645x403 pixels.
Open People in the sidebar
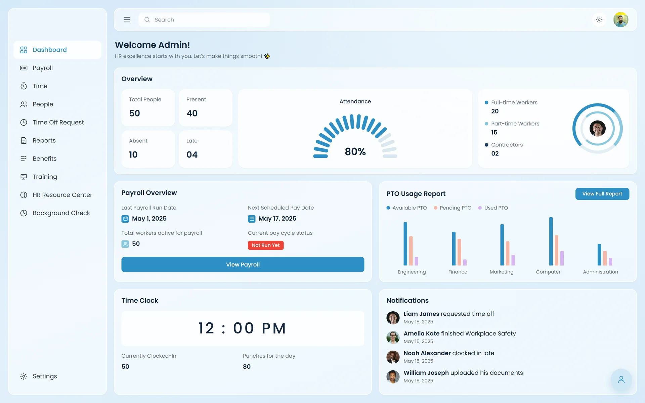(x=57, y=104)
